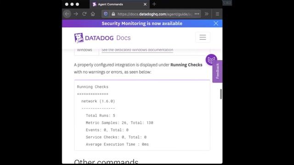Open the browser home page
The width and height of the screenshot is (294, 165).
93,14
